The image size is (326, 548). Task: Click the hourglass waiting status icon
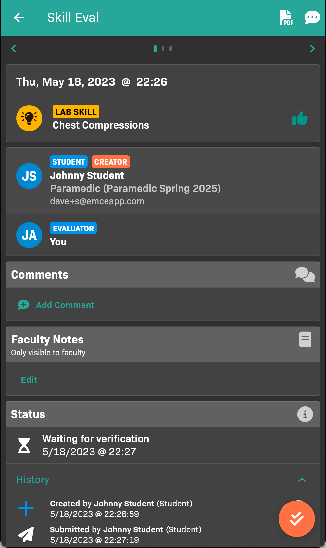(24, 445)
